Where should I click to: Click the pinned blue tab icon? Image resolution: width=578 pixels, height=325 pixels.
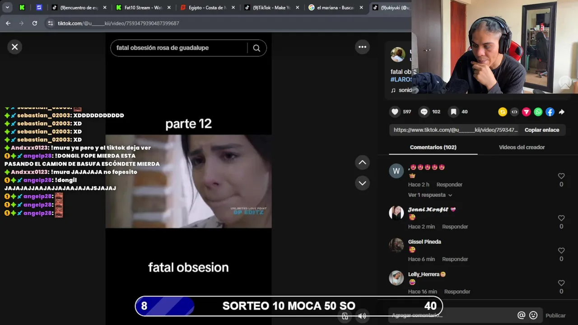(39, 8)
